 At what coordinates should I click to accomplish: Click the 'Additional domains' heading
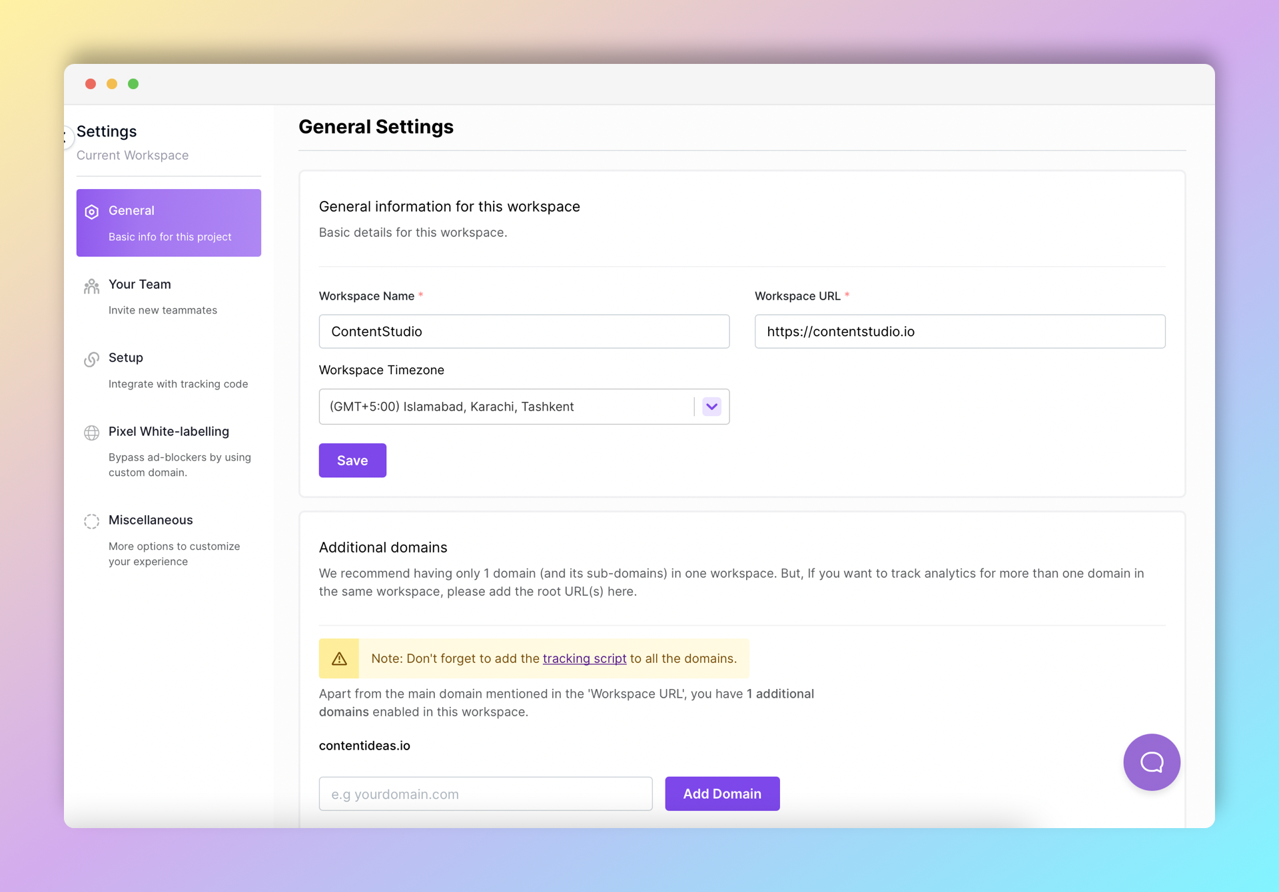click(x=383, y=547)
